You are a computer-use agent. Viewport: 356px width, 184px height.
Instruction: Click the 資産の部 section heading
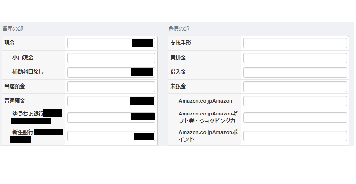pyautogui.click(x=12, y=29)
